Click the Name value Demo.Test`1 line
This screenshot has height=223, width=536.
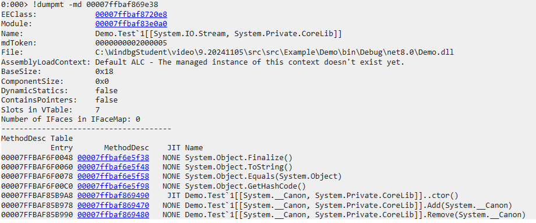coord(218,33)
